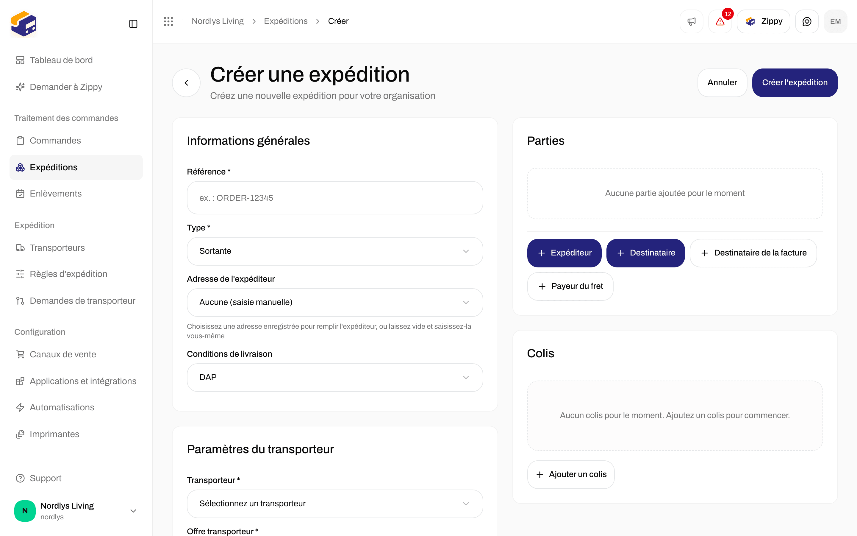The height and width of the screenshot is (536, 857).
Task: Collapse the sidebar panel toggle icon
Action: [x=133, y=24]
